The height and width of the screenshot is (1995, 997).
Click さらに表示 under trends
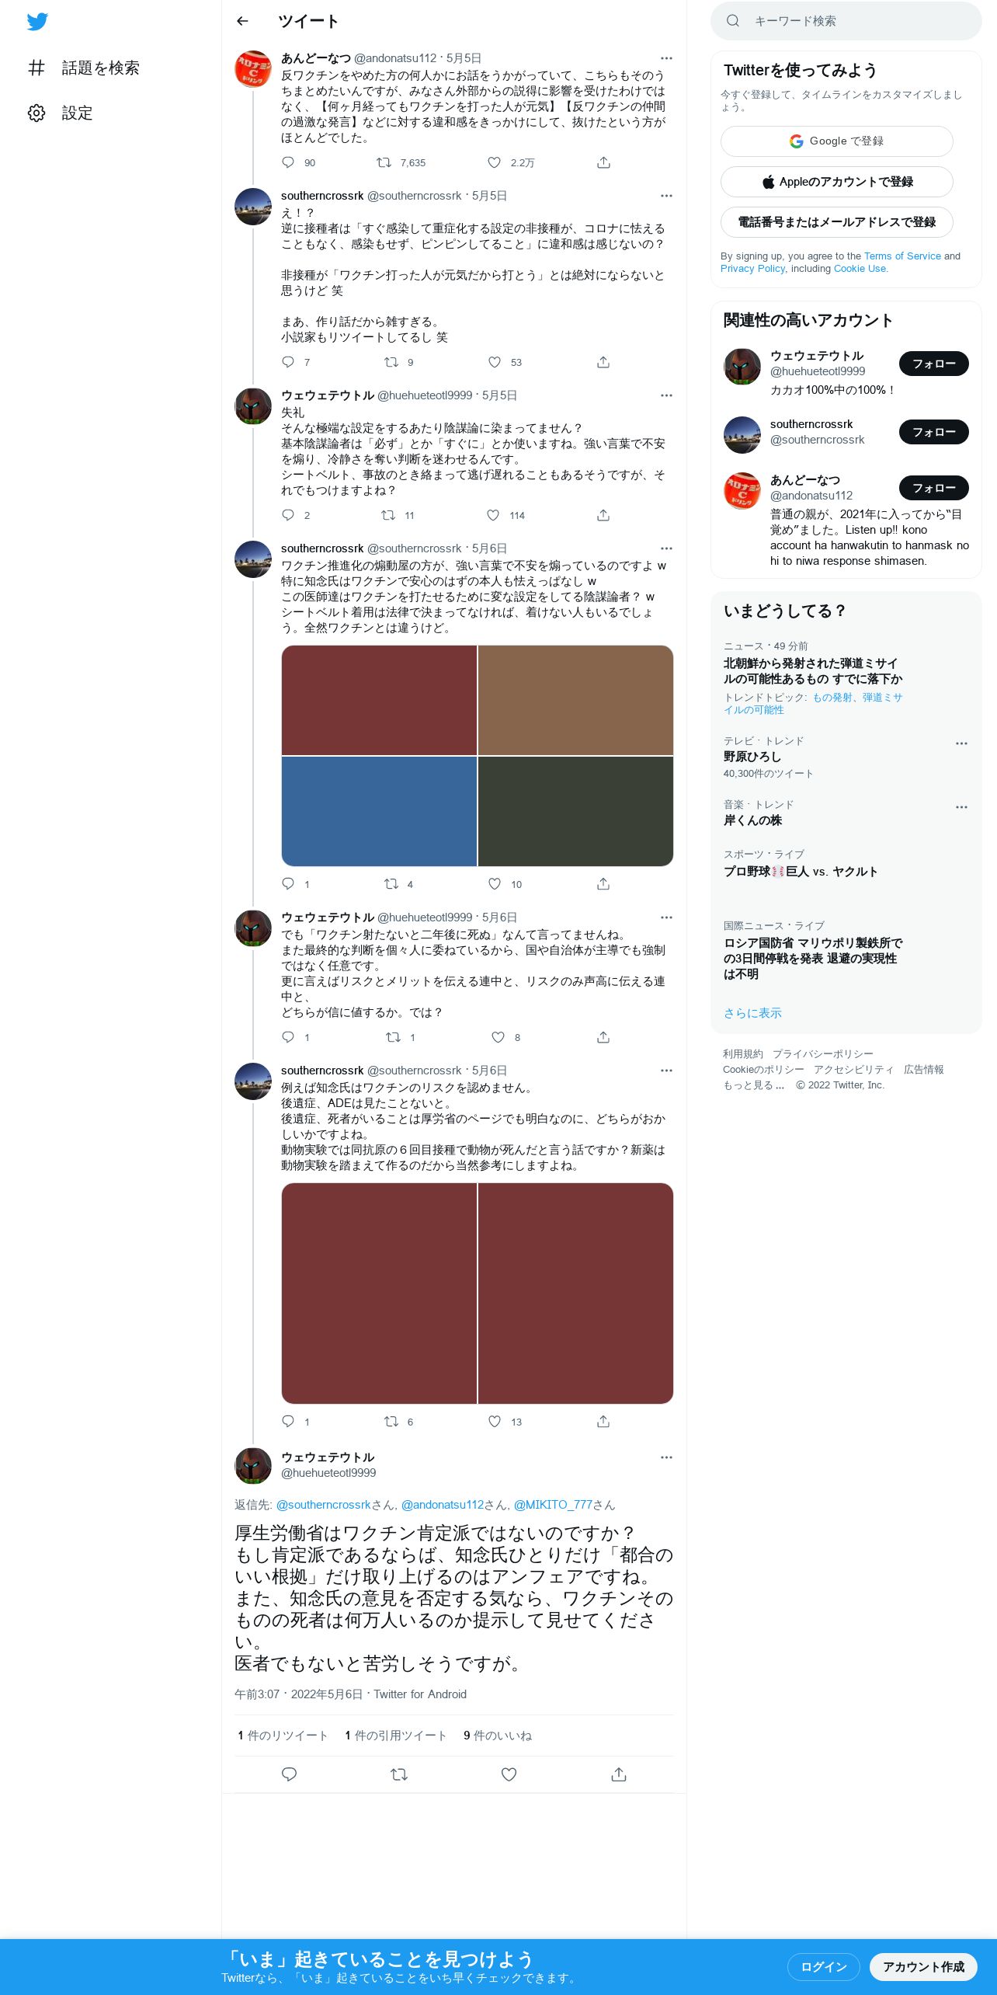click(752, 1013)
